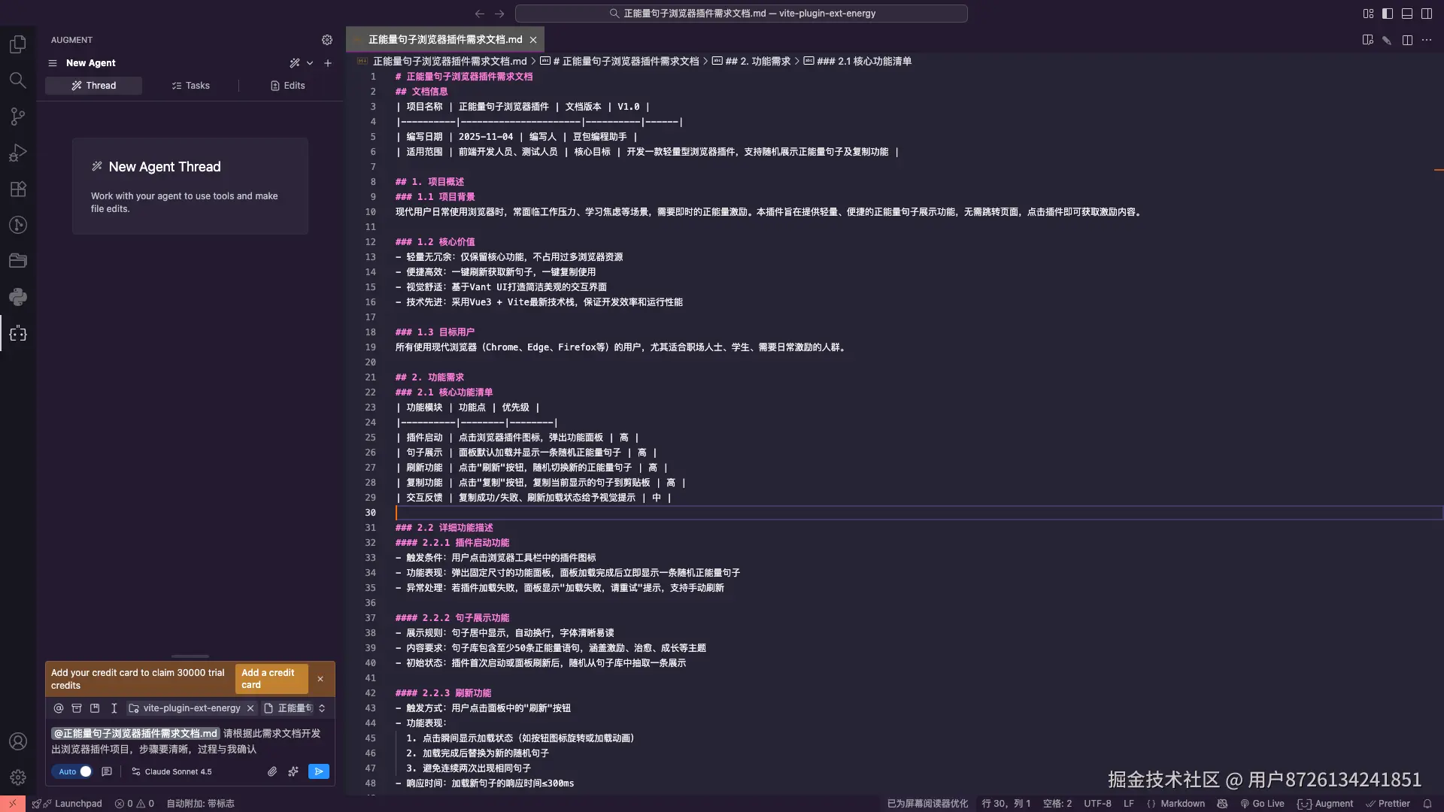
Task: Send the prompt with the blue arrow
Action: click(x=319, y=771)
